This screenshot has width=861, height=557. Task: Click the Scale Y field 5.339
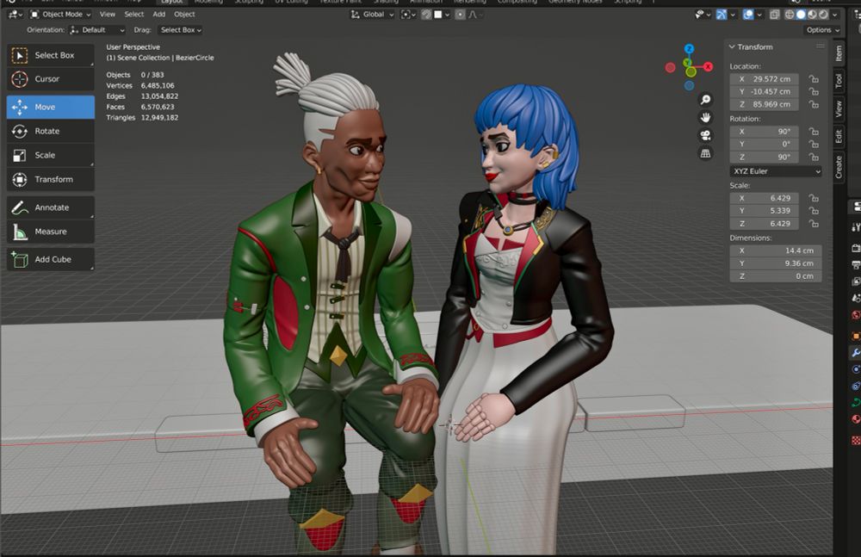click(764, 211)
